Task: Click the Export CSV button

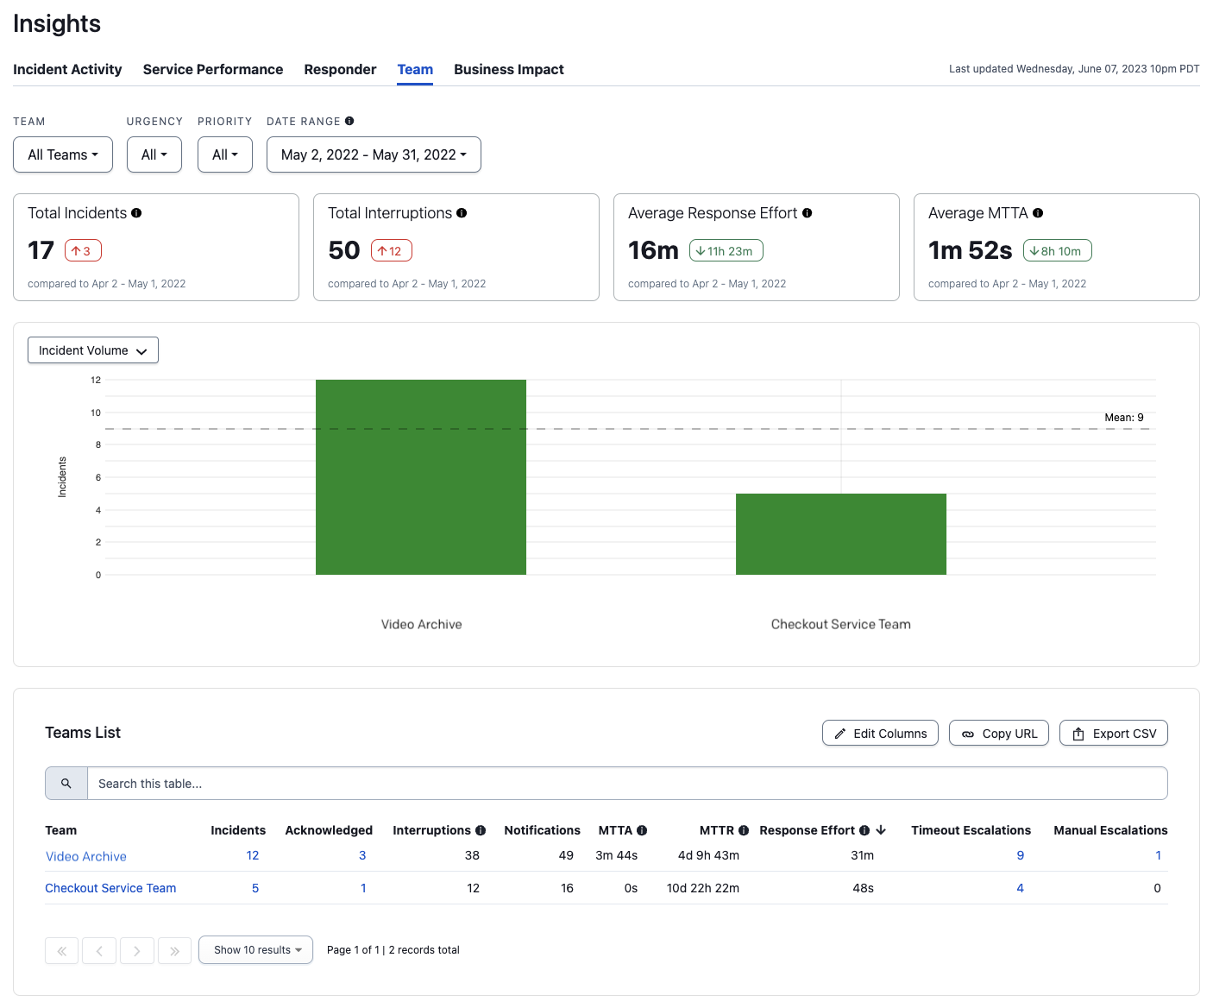Action: 1113,733
